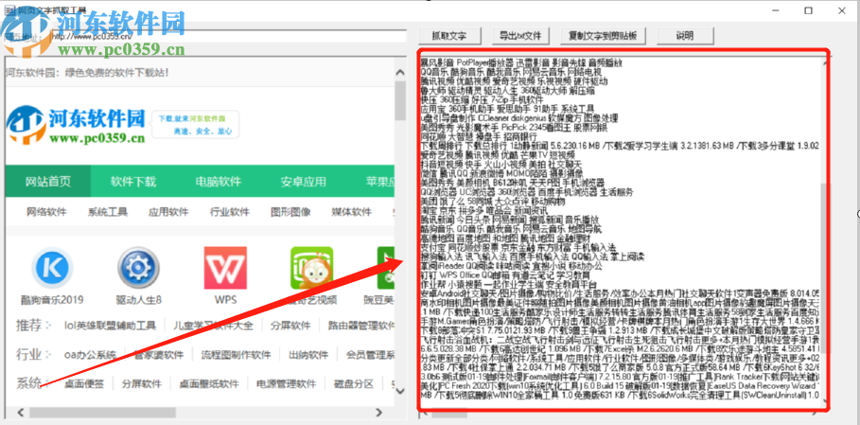Open the 软件下载 navigation tab

[133, 182]
